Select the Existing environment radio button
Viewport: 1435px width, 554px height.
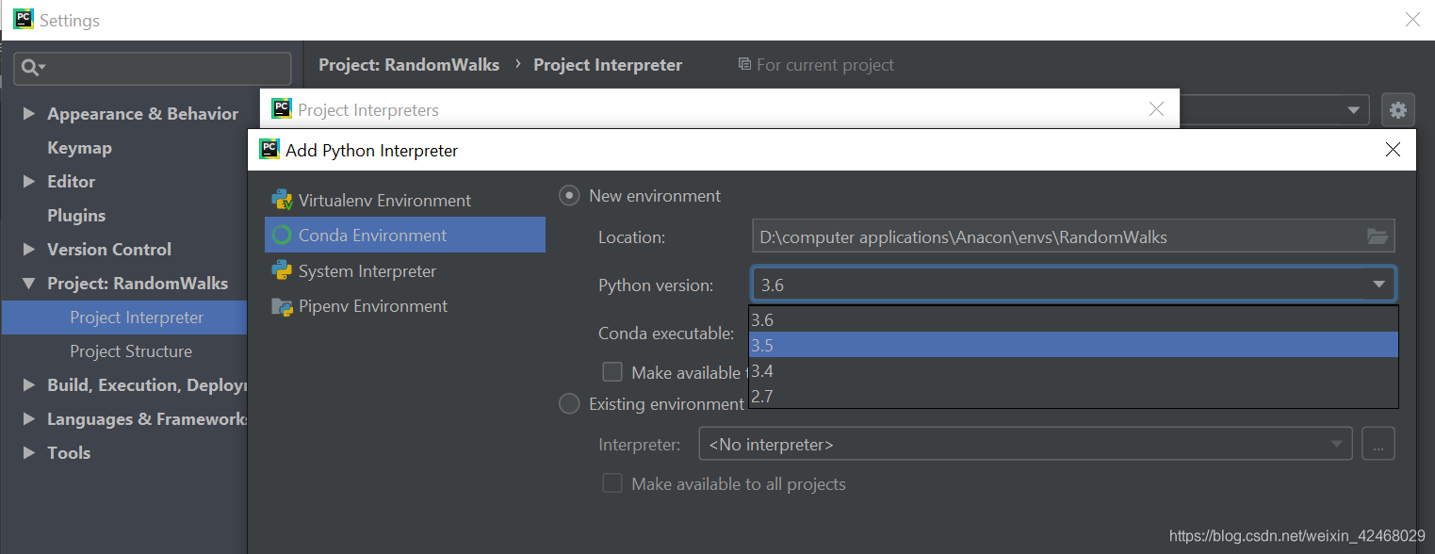pos(569,404)
